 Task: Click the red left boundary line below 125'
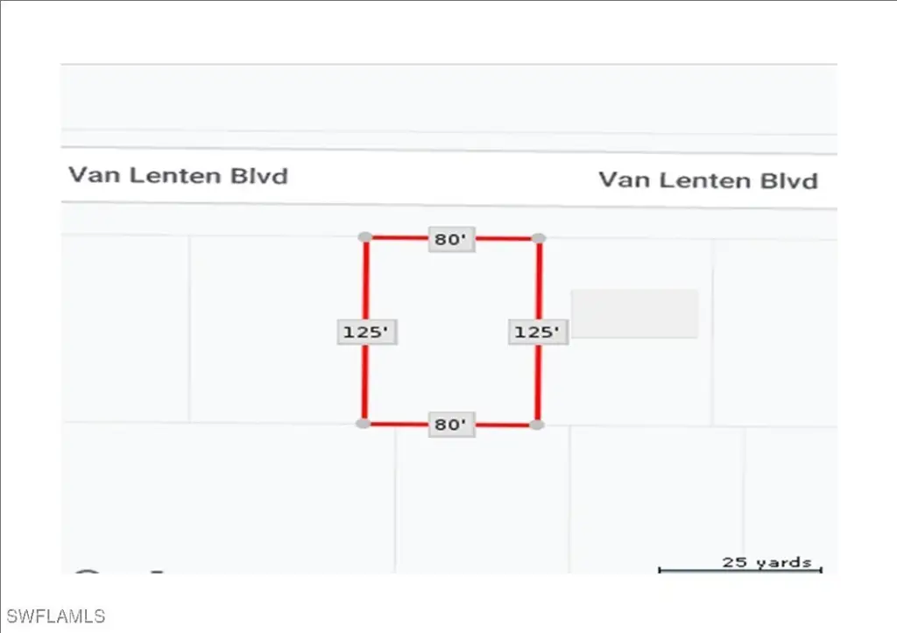(364, 383)
